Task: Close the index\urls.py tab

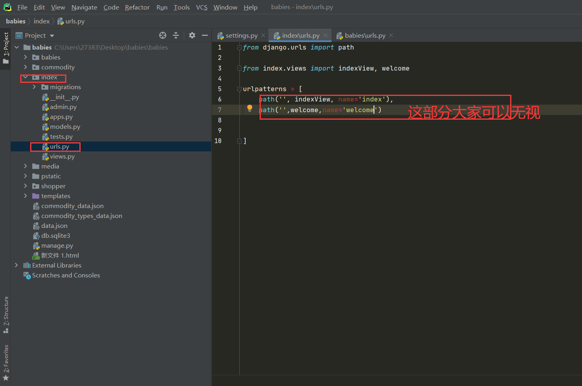Action: click(x=326, y=35)
